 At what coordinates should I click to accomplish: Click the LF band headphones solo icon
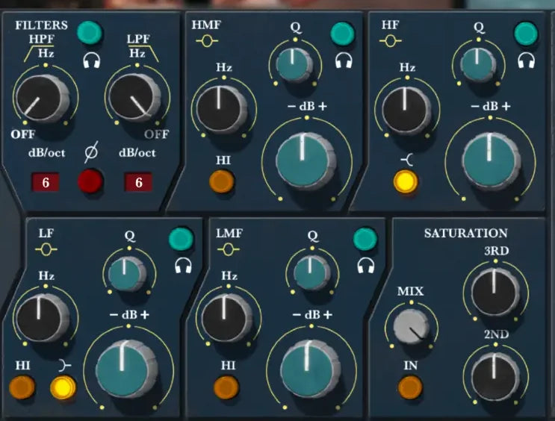[183, 265]
